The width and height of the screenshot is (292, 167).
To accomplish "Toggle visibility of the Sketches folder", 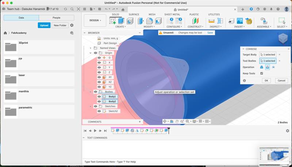I will (96, 106).
